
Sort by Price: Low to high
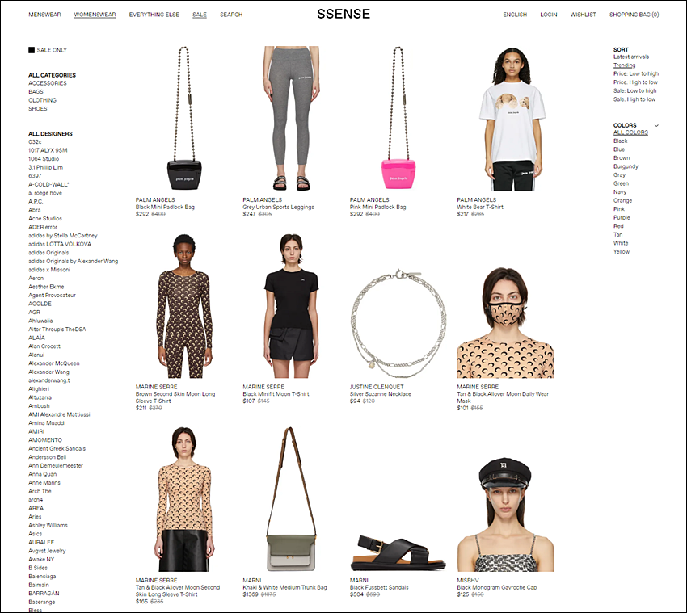point(636,74)
